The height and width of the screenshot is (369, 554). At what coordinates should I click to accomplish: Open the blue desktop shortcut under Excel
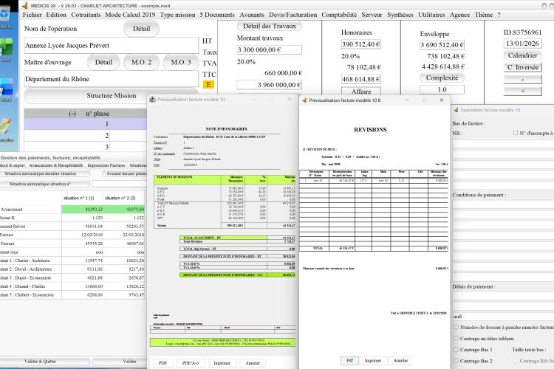click(x=6, y=86)
